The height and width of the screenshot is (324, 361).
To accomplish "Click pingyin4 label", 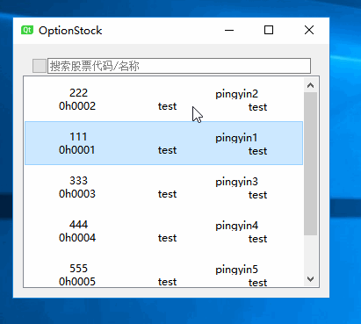I will (x=236, y=226).
